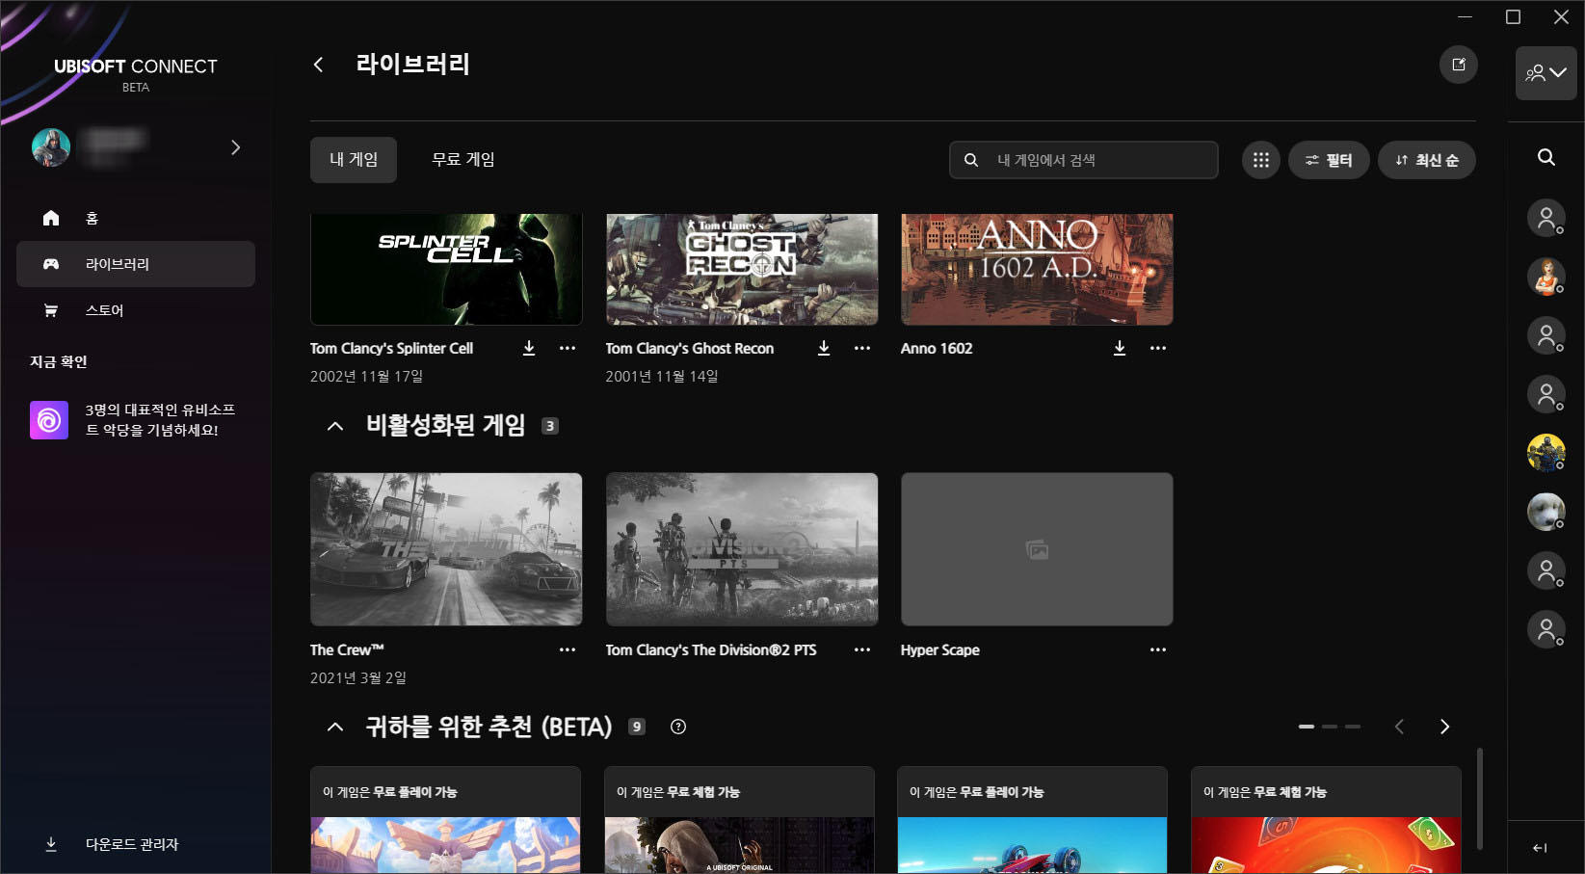Click the Hyper Scape title text
This screenshot has height=874, width=1585.
pos(939,649)
